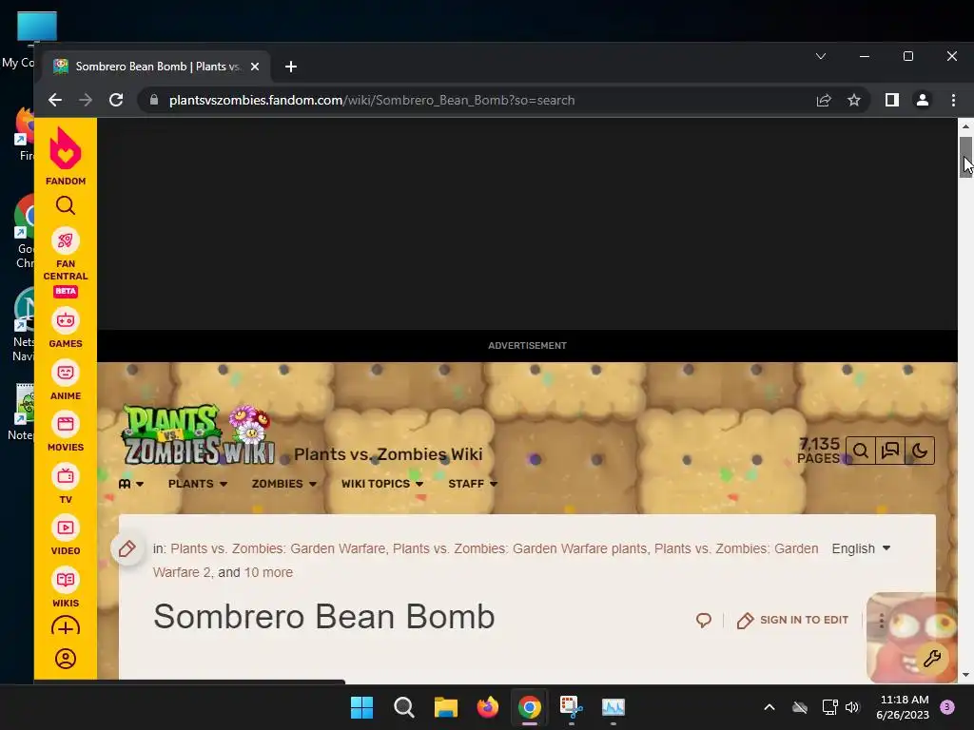Image resolution: width=974 pixels, height=730 pixels.
Task: Open Plants vs. Zombies Wiki title link
Action: pos(388,454)
